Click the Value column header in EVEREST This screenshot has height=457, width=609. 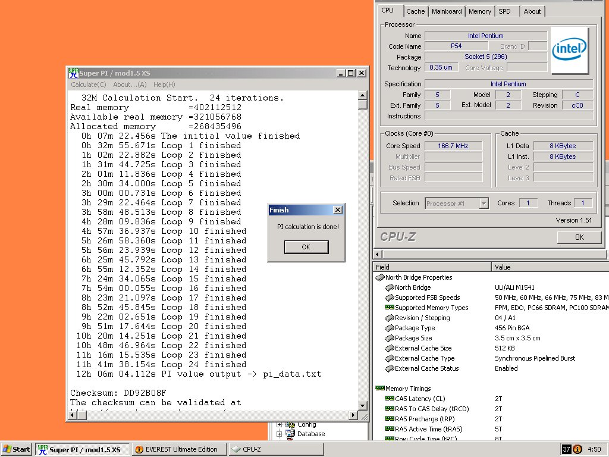550,267
